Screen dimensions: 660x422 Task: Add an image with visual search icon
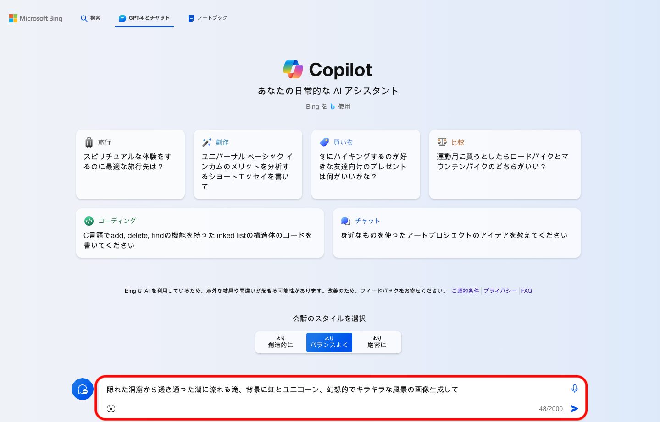[x=111, y=409]
